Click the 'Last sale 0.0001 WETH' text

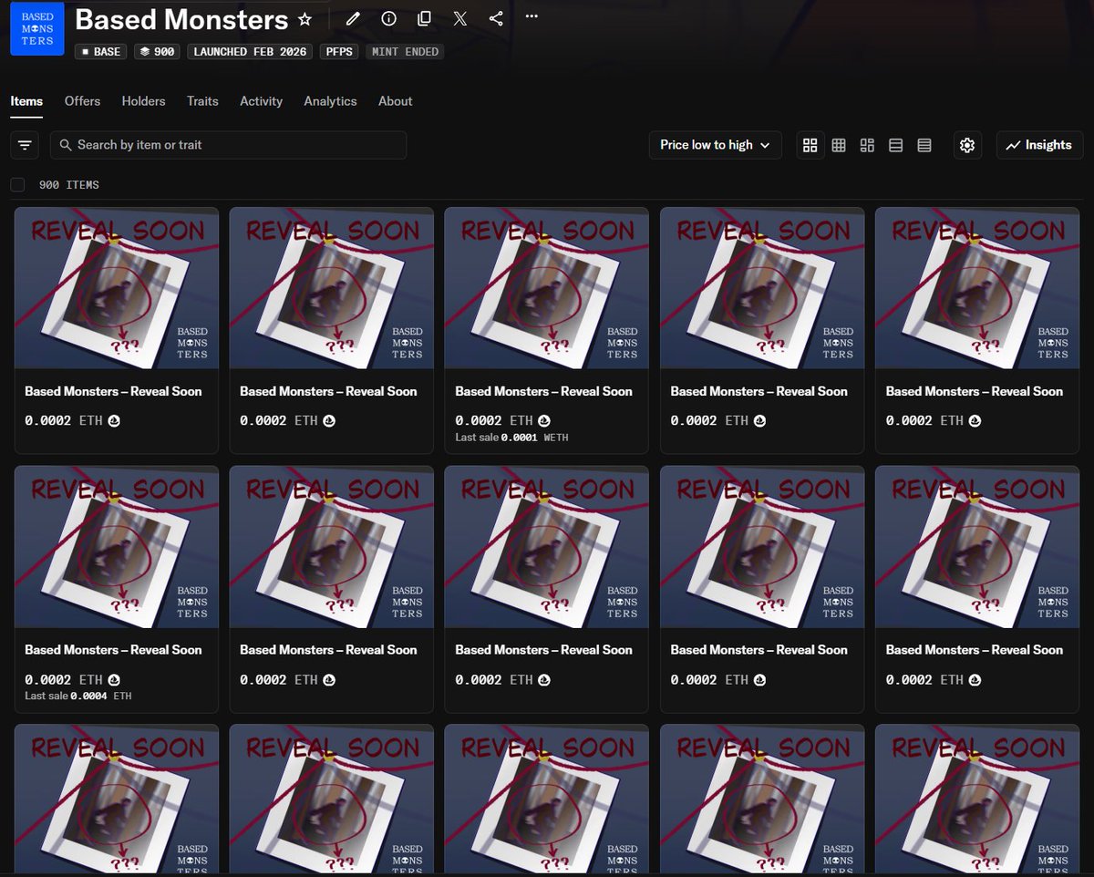pyautogui.click(x=511, y=438)
